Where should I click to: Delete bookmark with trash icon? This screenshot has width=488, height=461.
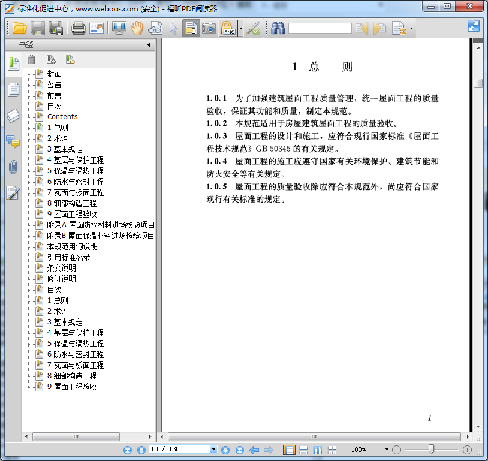[32, 59]
